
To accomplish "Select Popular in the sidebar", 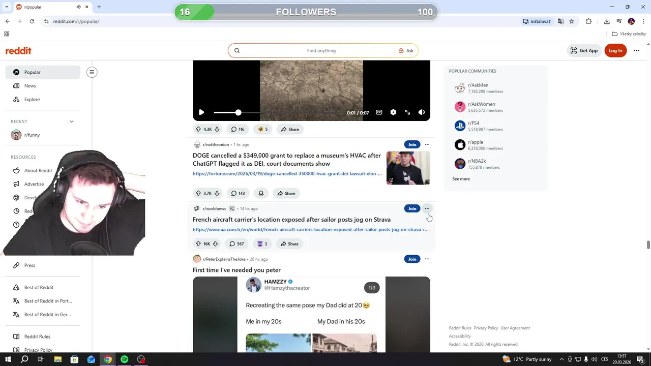I will (43, 72).
